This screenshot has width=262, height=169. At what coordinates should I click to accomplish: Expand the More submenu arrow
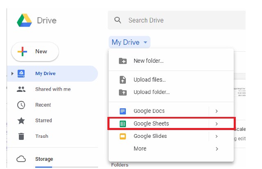tap(217, 149)
